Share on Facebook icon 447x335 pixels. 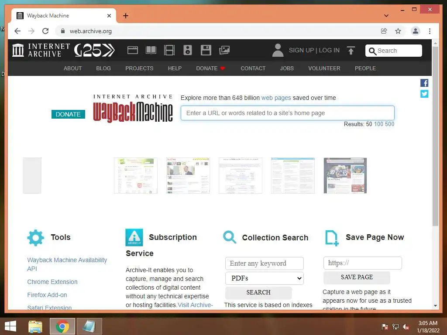(x=424, y=83)
